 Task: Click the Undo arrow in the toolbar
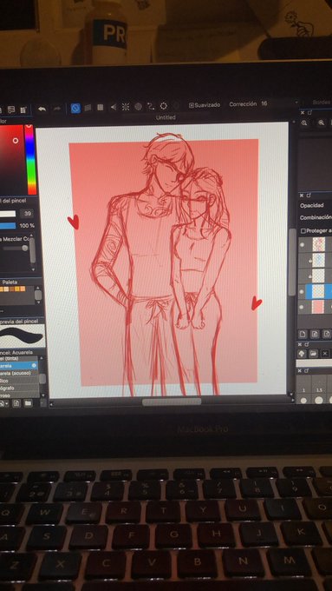[x=42, y=109]
